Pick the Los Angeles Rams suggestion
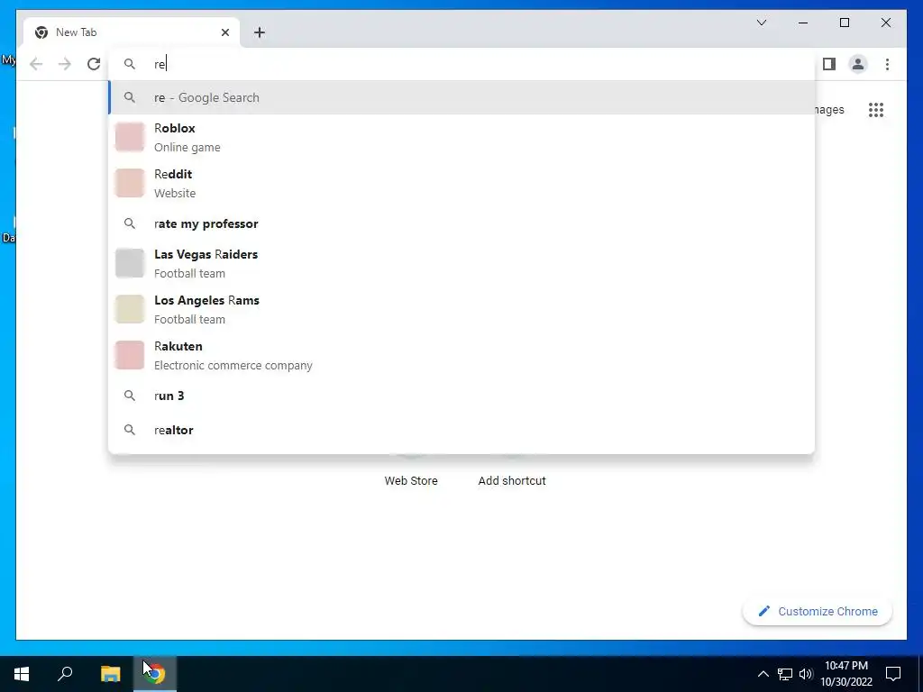Screen dimensions: 923x692 462,309
